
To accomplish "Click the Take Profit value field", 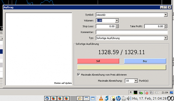I will tap(154, 26).
